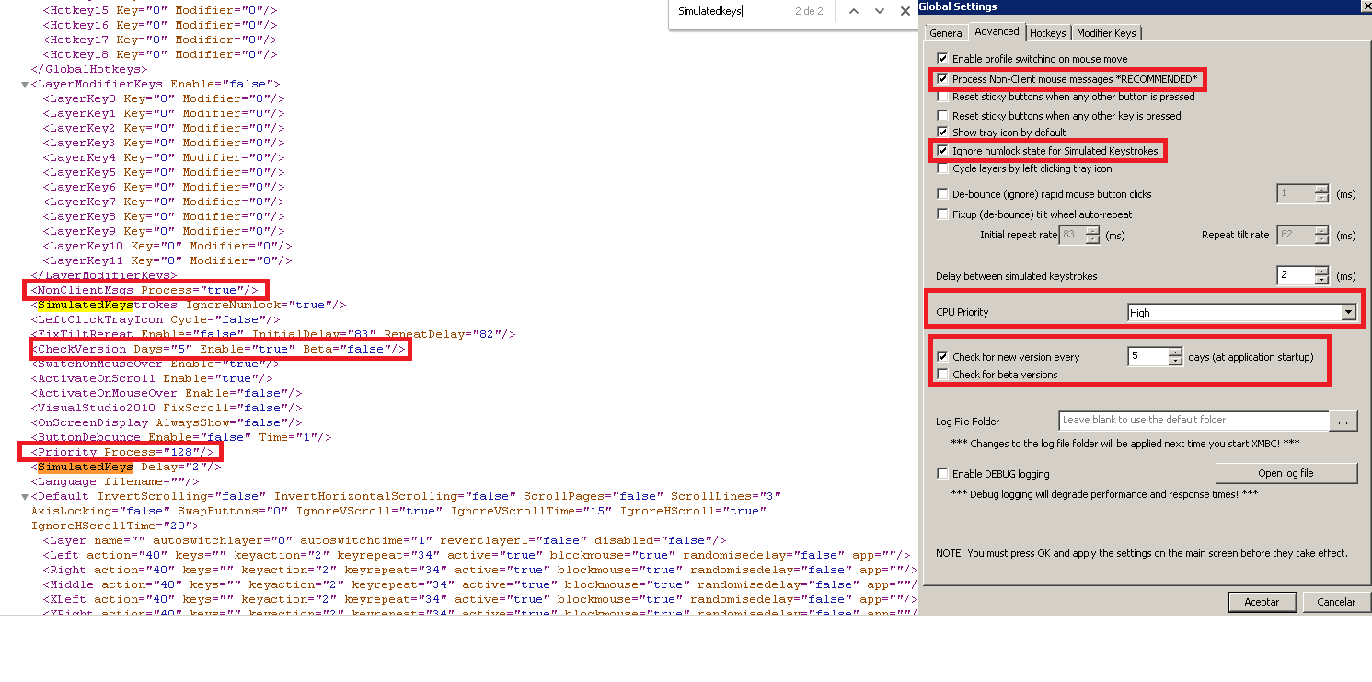Uncheck Ignore numlock state for Simulated Keystrokes
Viewport: 1372px width, 682px height.
942,150
